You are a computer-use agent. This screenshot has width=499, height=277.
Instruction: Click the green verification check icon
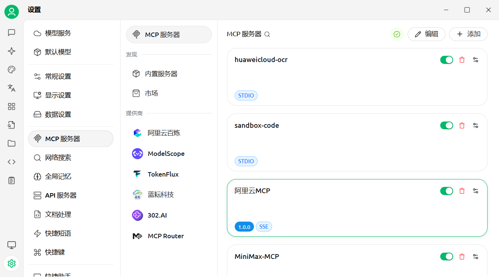coord(397,34)
